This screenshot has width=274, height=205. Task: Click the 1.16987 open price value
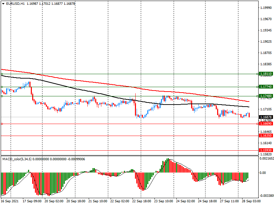[x=32, y=4]
